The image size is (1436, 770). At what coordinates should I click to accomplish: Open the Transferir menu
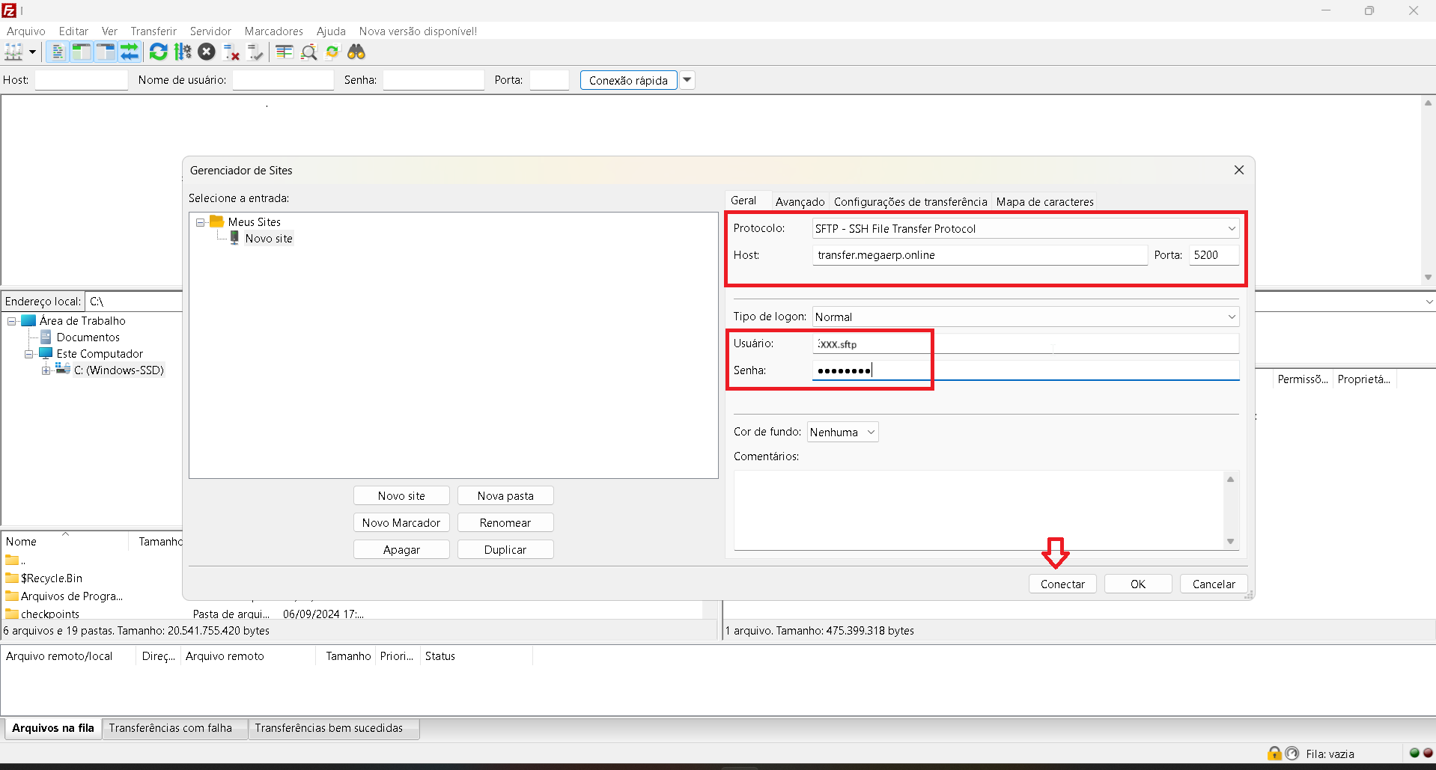click(x=153, y=31)
